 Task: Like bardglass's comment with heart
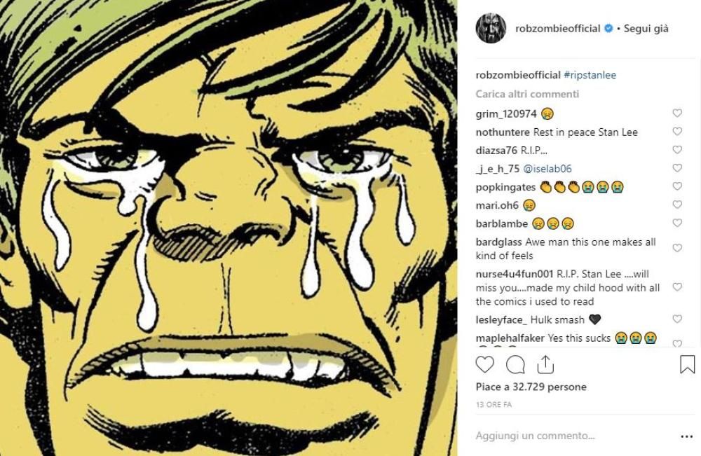pyautogui.click(x=677, y=248)
